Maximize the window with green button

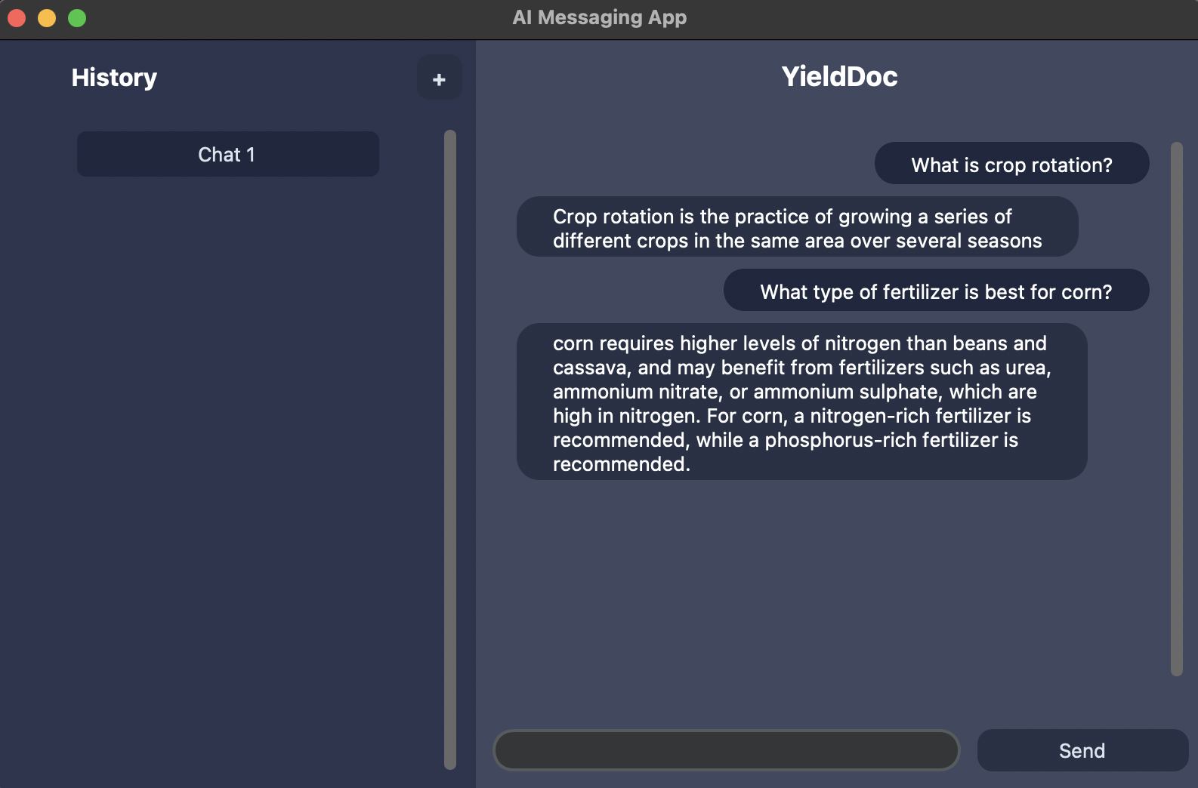pos(77,18)
